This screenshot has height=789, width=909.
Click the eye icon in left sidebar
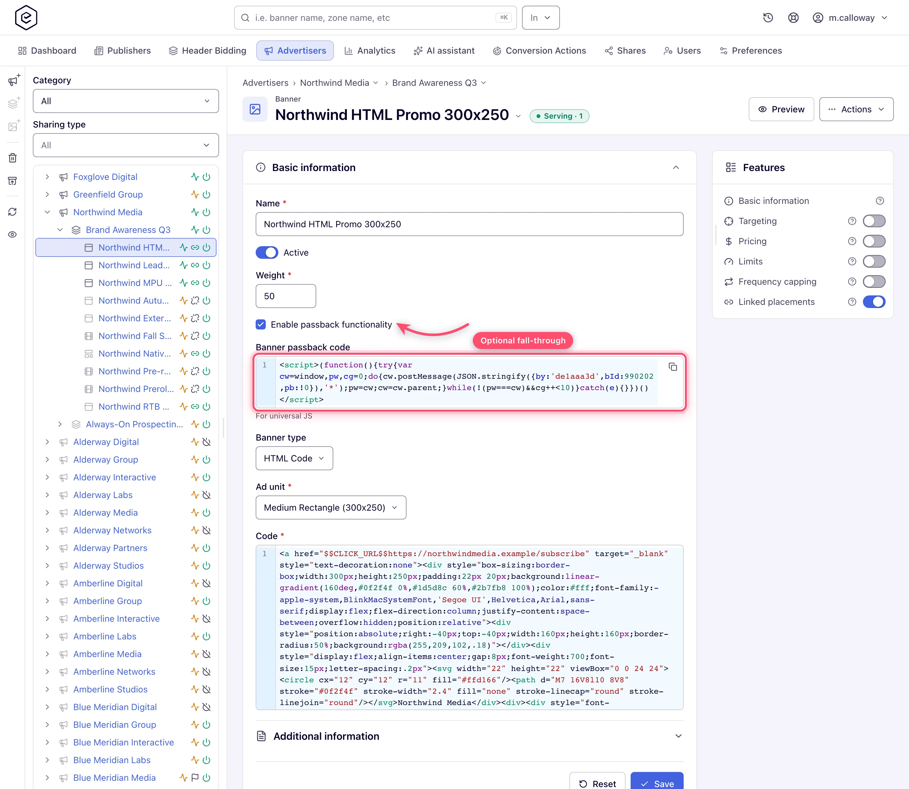13,234
